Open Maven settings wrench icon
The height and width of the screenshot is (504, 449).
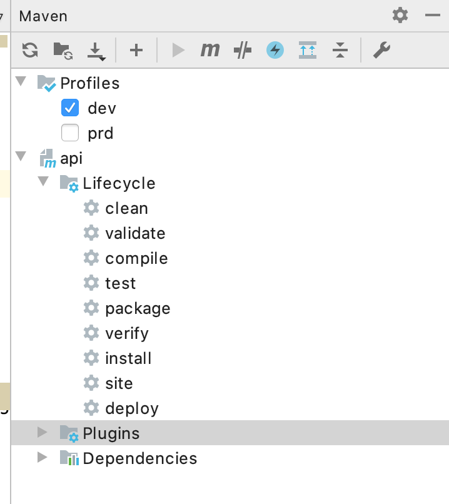click(381, 50)
